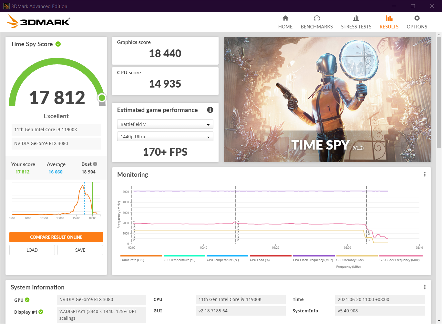Open the Monitoring panel three-dot menu
The height and width of the screenshot is (324, 442).
pos(425,174)
